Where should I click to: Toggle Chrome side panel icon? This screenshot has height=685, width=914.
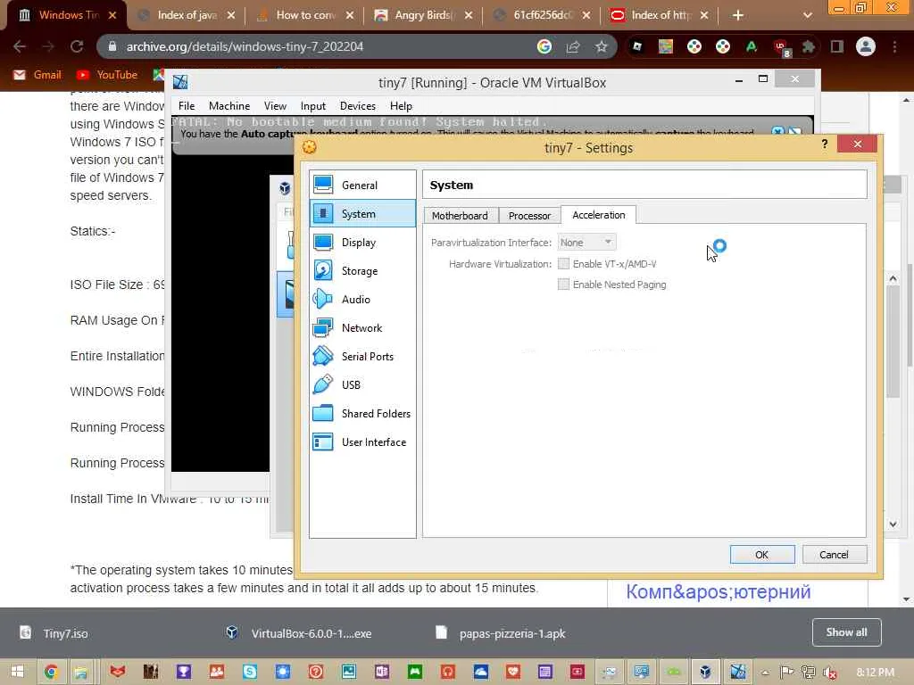837,46
